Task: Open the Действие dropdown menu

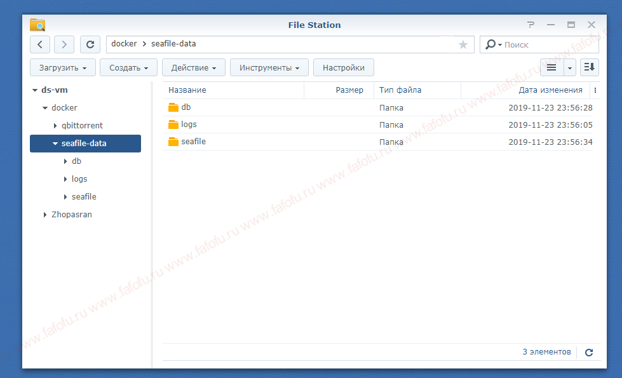Action: point(194,67)
